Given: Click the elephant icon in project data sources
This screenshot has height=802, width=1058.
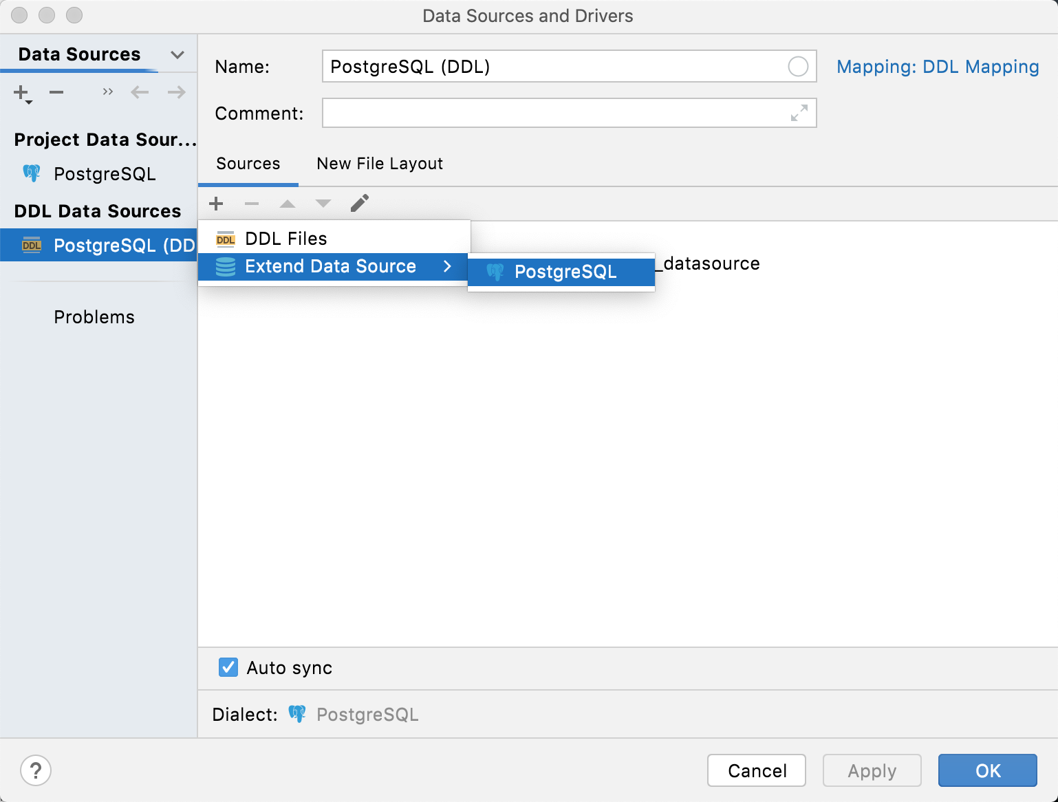Looking at the screenshot, I should pyautogui.click(x=32, y=173).
